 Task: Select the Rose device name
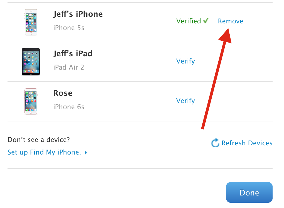(63, 93)
